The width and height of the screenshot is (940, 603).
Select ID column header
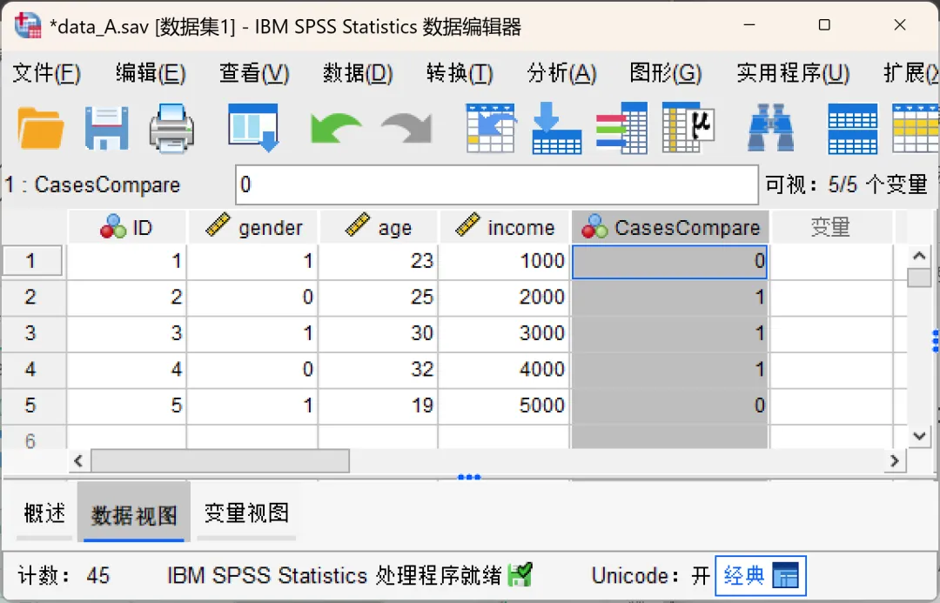tap(127, 227)
